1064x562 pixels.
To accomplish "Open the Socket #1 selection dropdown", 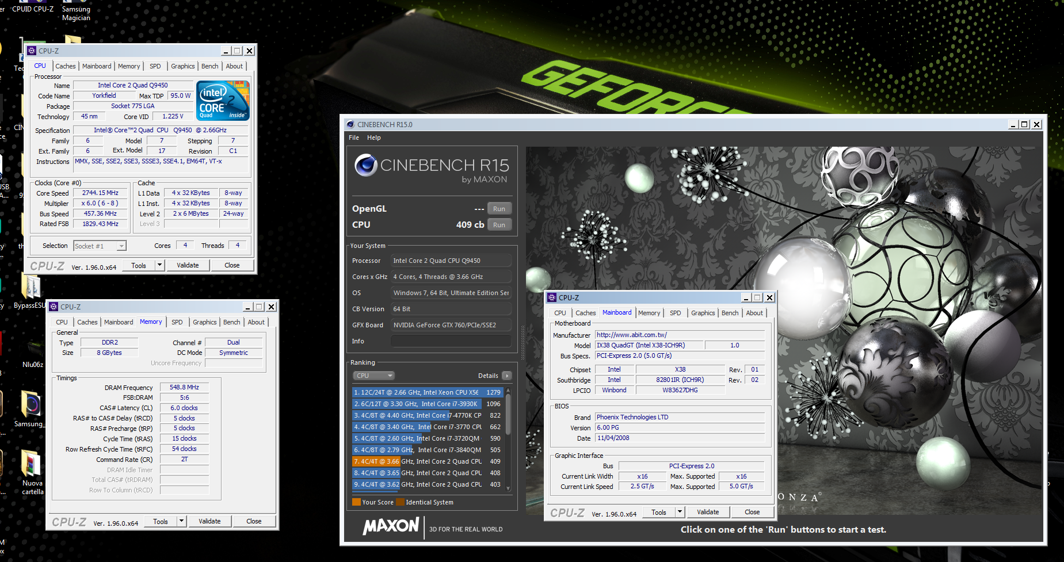I will (x=100, y=246).
